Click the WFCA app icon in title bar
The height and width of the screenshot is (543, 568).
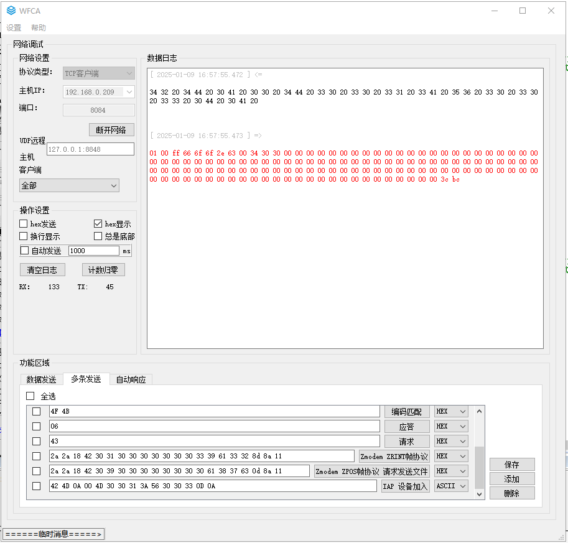11,11
